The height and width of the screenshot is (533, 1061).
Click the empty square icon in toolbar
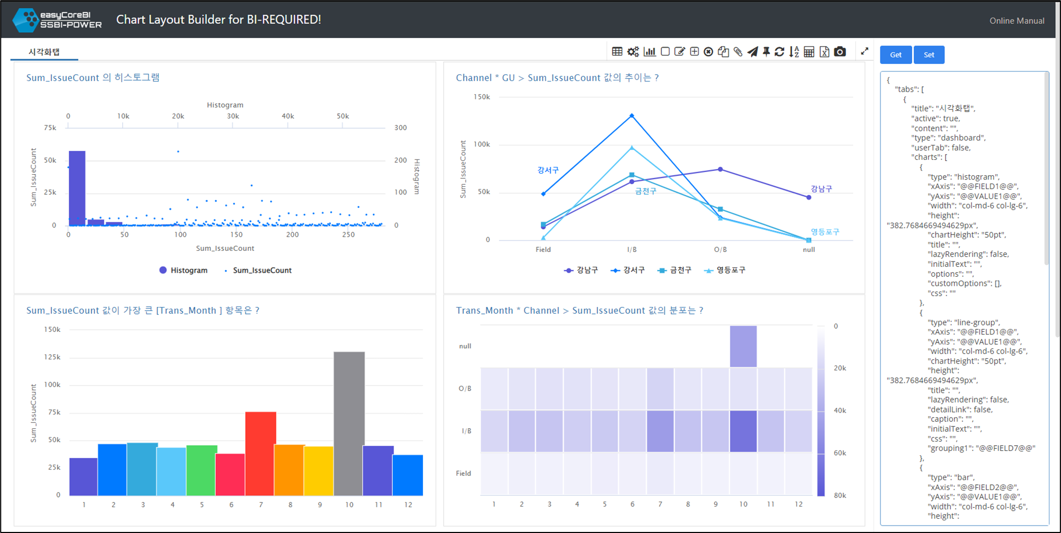click(666, 52)
